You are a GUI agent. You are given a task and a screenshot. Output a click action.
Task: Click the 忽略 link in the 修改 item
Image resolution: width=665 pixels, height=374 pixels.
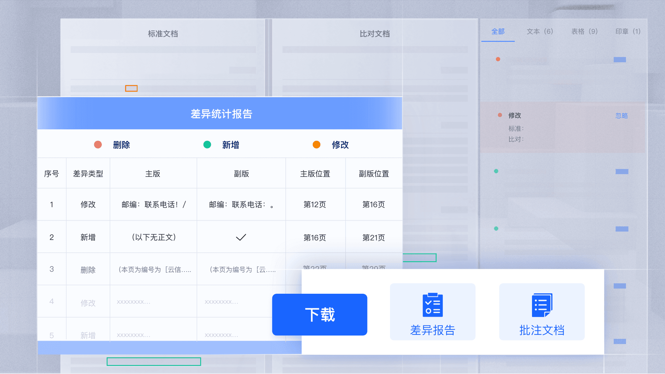[x=622, y=116]
